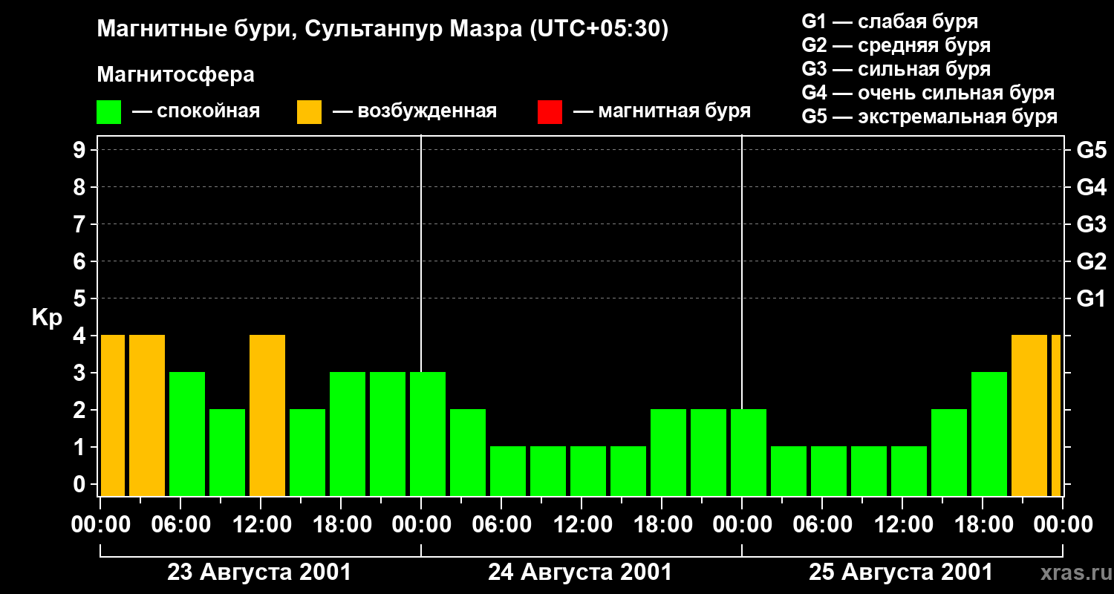Click the Kp 2 bar spanning 18:00 on 24 August
The width and height of the screenshot is (1114, 594).
[x=668, y=453]
